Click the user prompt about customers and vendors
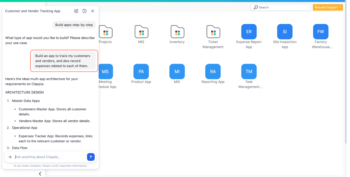Screen dimensions: 350x177 point(64,61)
